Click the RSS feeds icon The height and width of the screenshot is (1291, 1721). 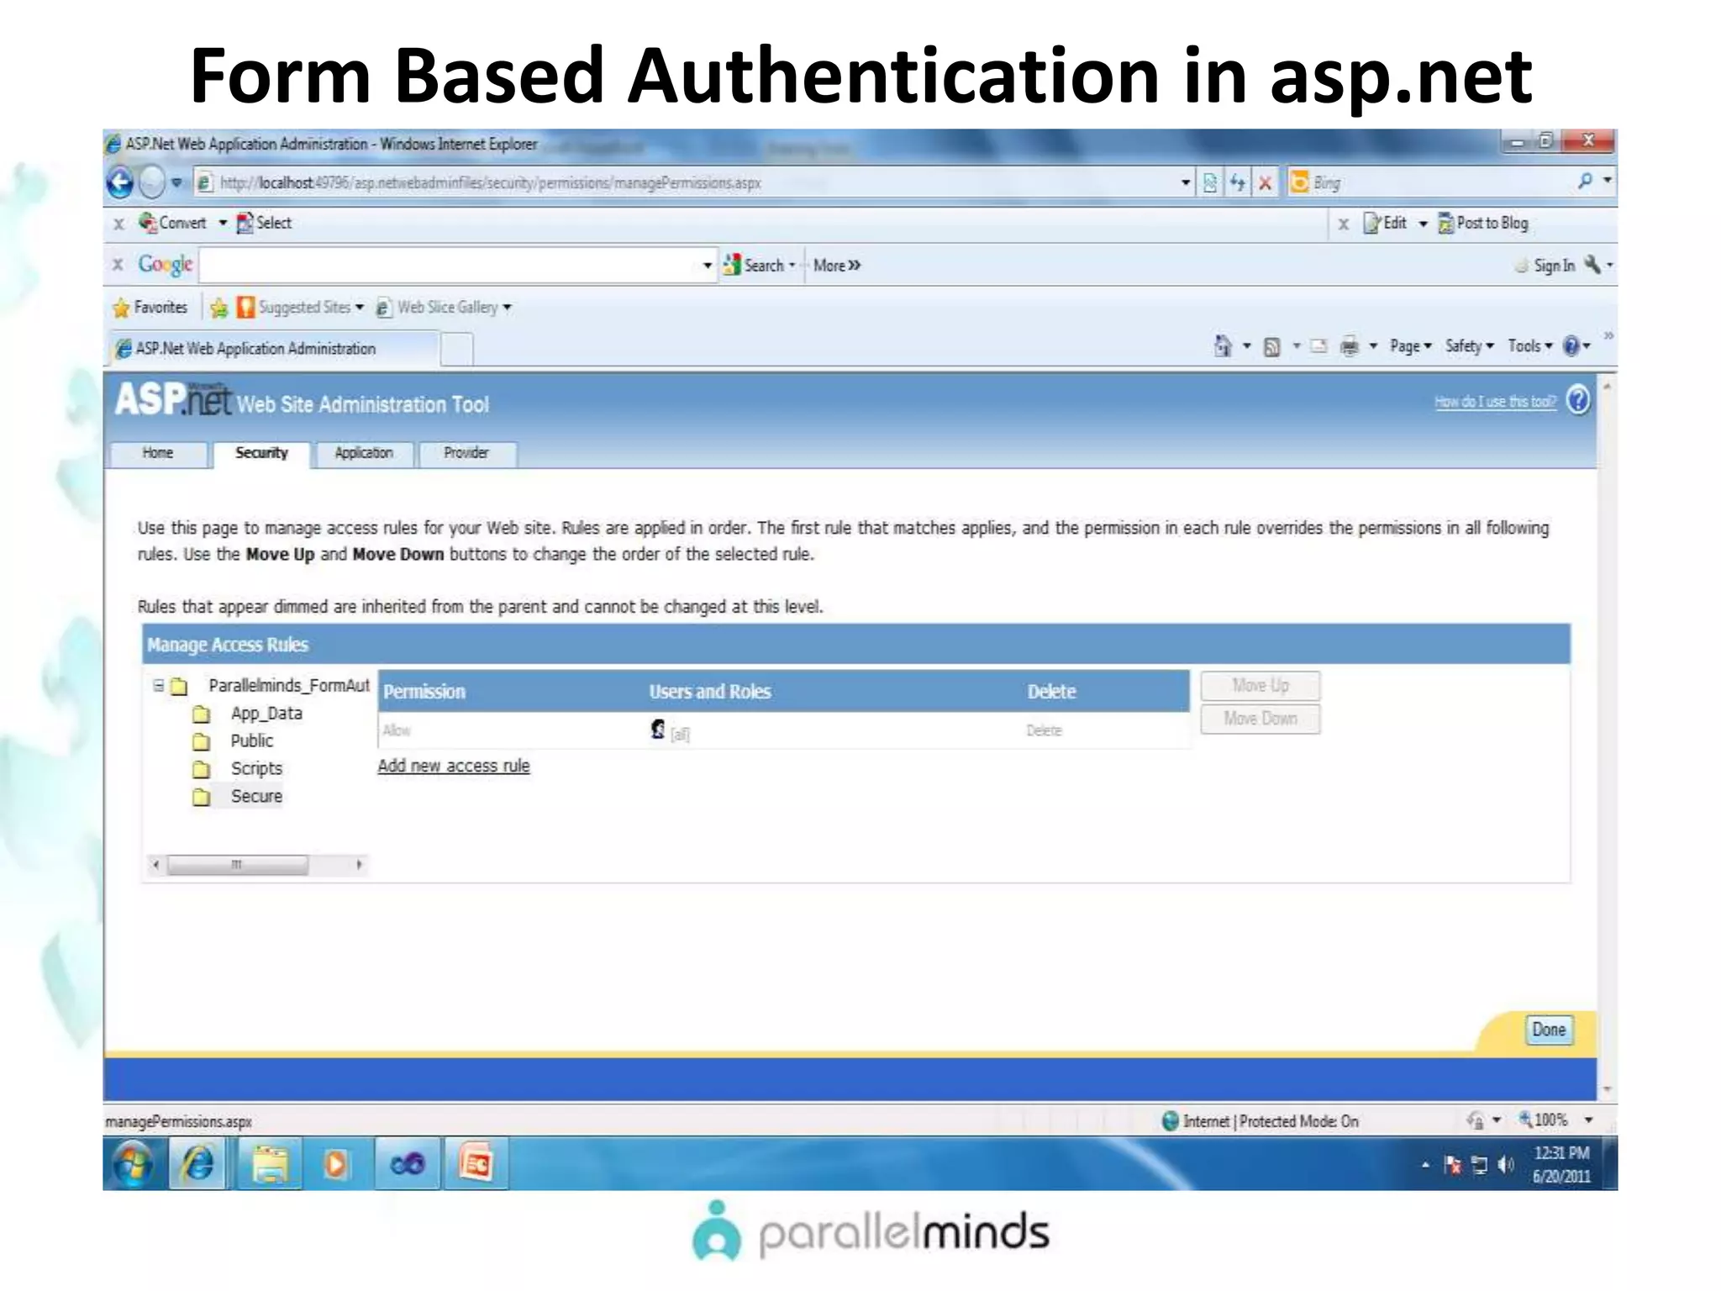click(x=1271, y=346)
